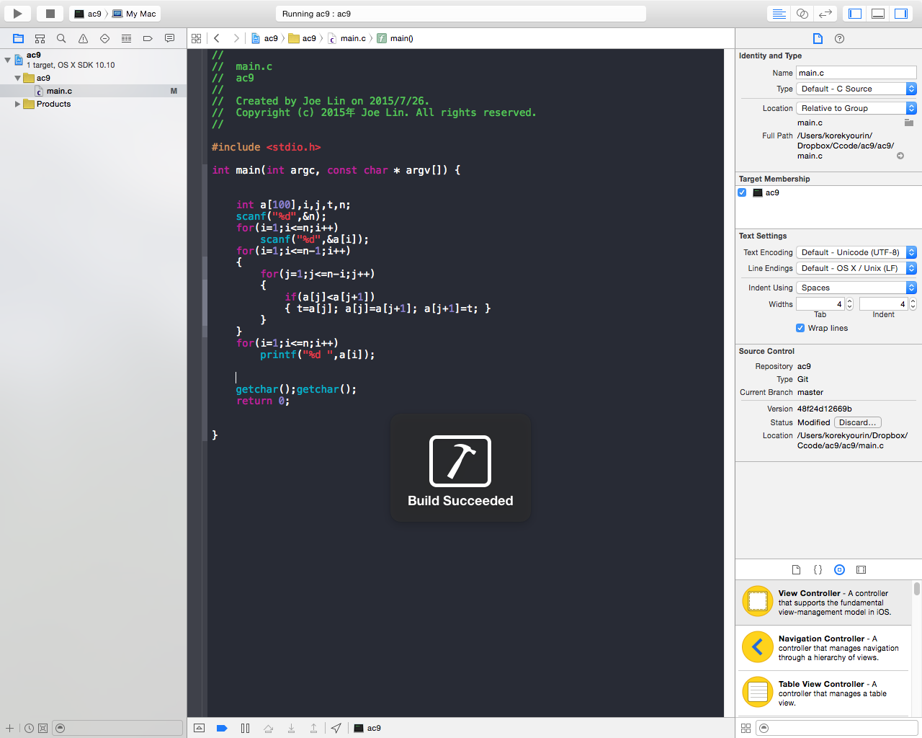Viewport: 922px width, 738px height.
Task: Open the Test navigator tab
Action: tap(104, 38)
